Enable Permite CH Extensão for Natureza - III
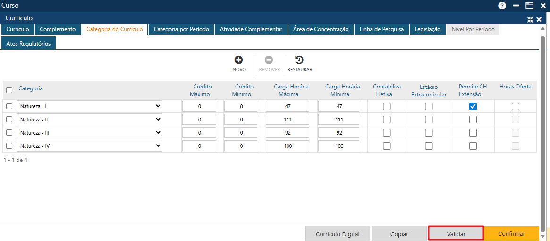 coord(473,133)
